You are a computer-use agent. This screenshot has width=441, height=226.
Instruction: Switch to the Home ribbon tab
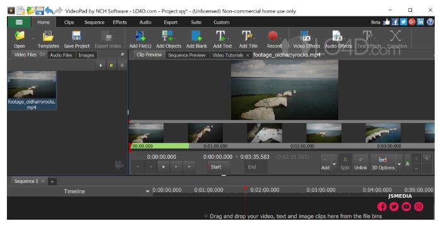coord(43,22)
